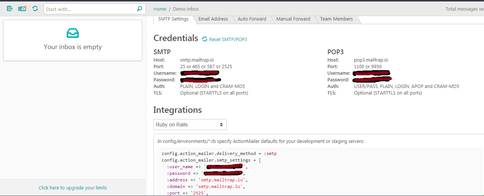Viewport: 484px width, 196px height.
Task: Click the magnifier search icon
Action: point(140,9)
